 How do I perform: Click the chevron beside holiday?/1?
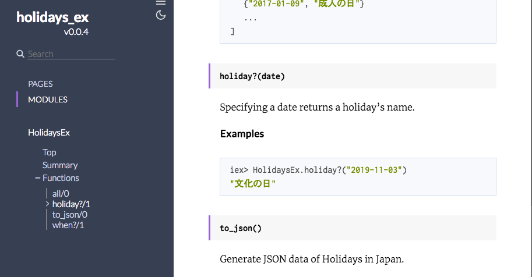(48, 204)
